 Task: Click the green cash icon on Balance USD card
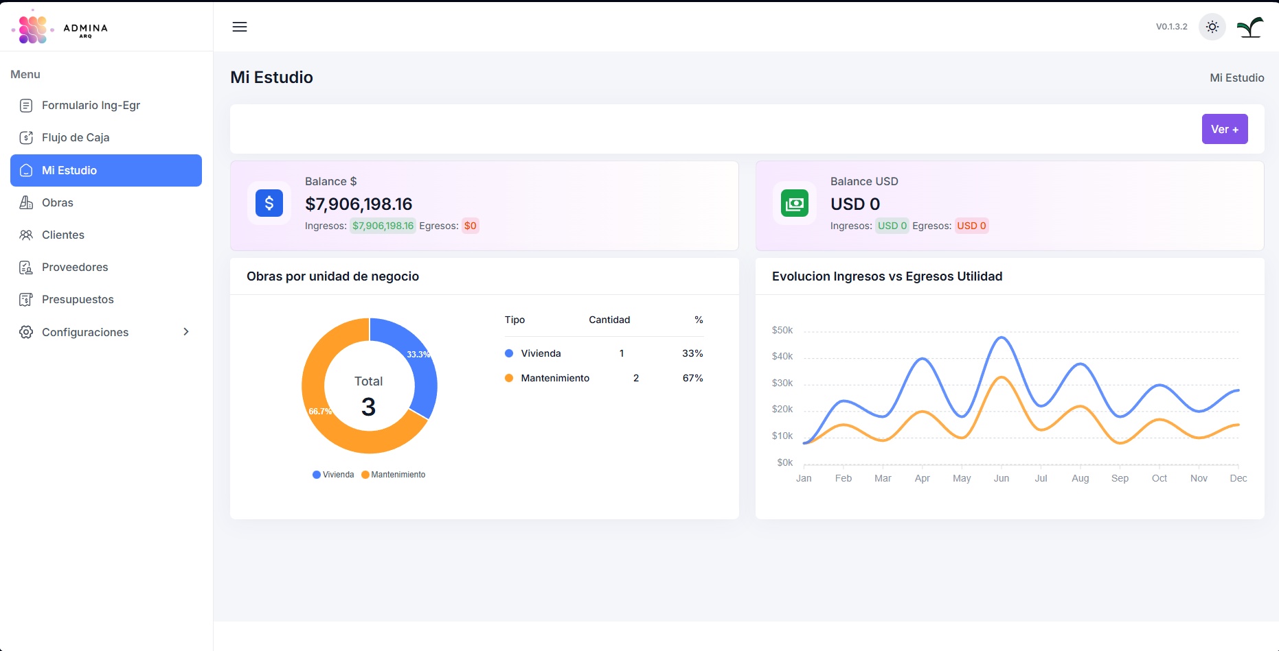[x=795, y=203]
